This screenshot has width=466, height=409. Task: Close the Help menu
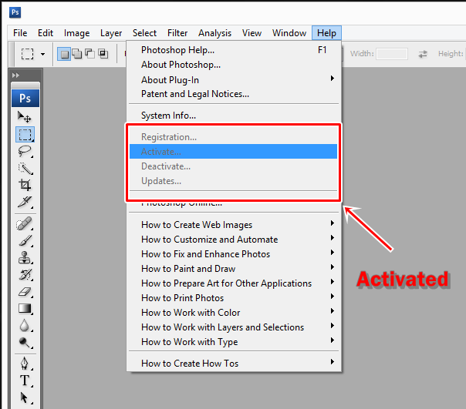(x=326, y=33)
